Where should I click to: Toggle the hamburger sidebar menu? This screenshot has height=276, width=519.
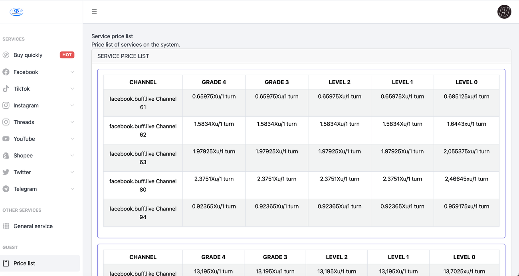click(x=94, y=12)
